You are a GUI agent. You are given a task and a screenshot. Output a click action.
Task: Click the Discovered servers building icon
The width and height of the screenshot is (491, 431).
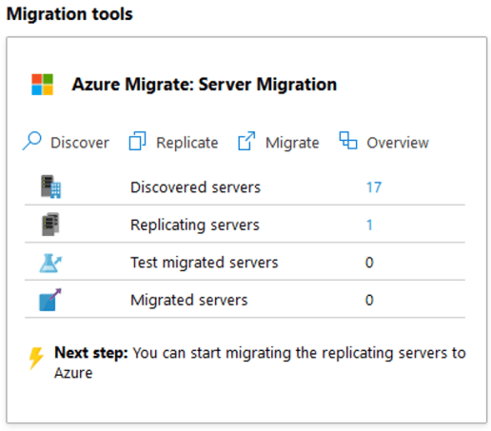(x=50, y=186)
